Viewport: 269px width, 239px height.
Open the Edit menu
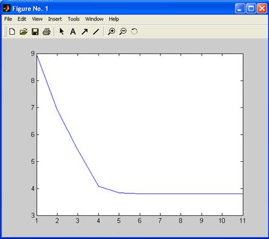pyautogui.click(x=22, y=19)
